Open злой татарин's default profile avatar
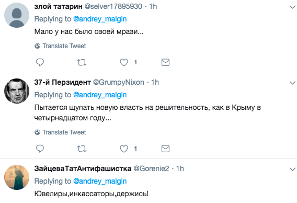This screenshot has height=203, width=297. 17,15
